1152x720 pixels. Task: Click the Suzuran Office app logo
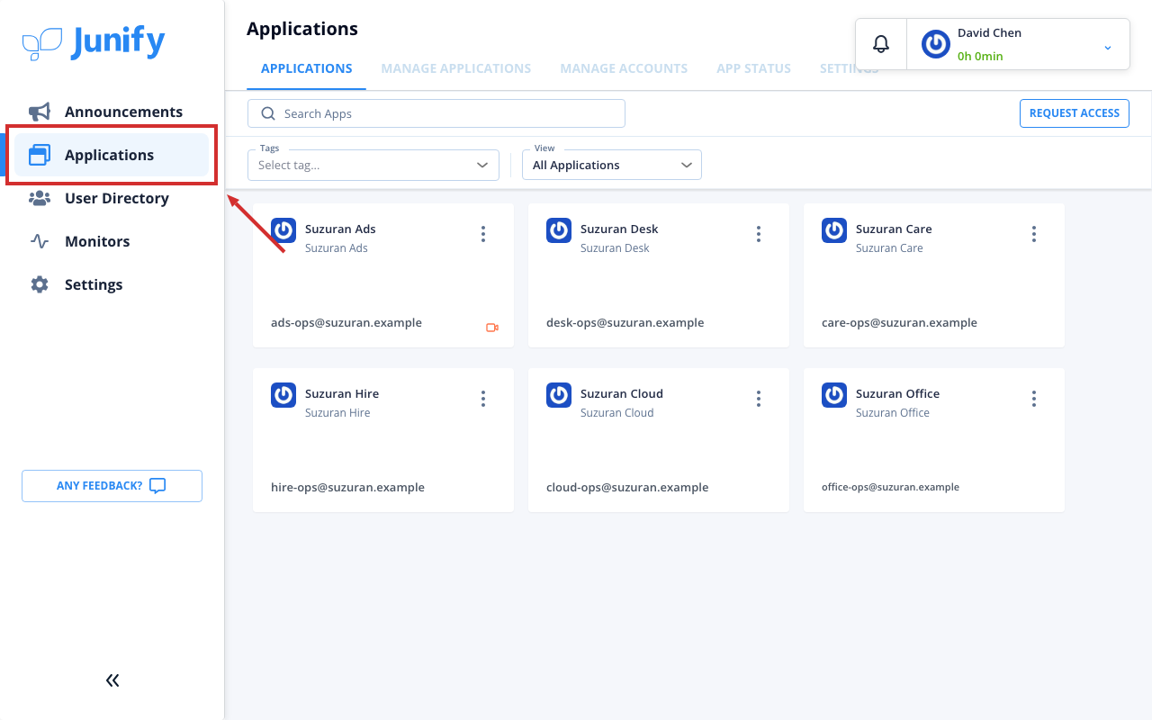pyautogui.click(x=834, y=395)
